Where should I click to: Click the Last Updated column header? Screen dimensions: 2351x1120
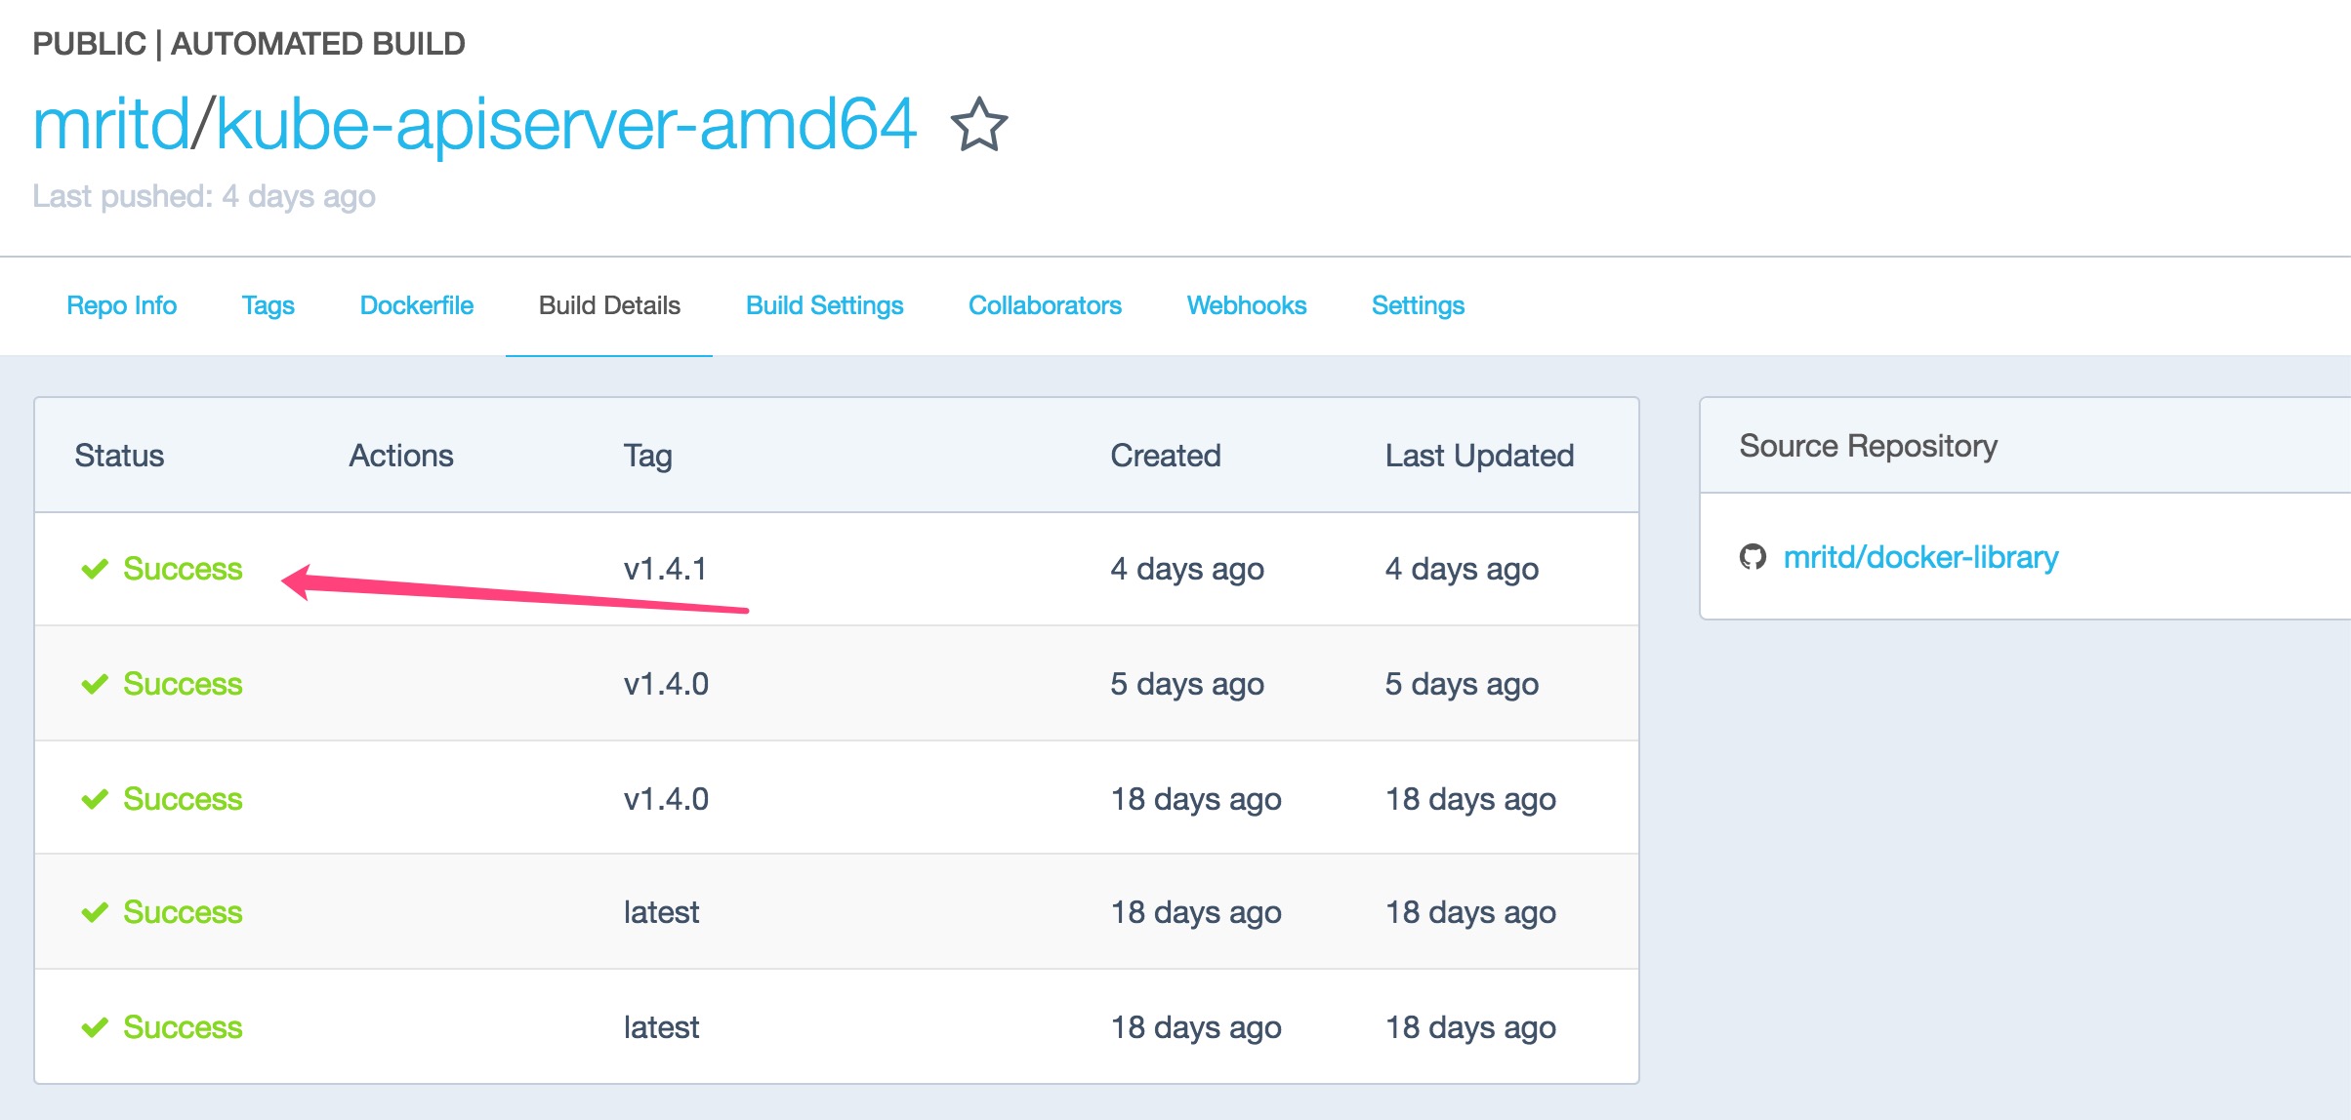(x=1478, y=456)
